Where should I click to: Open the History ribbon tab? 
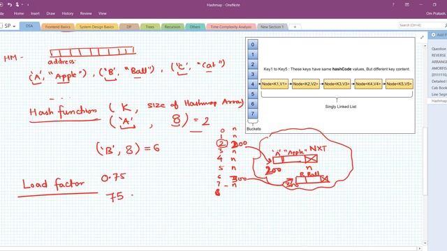(68, 13)
